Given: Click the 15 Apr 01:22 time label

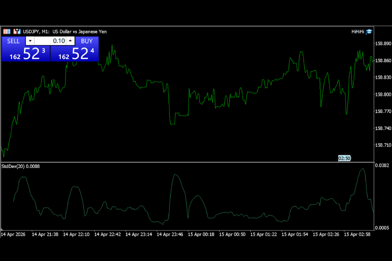Looking at the screenshot, I should pos(264,234).
